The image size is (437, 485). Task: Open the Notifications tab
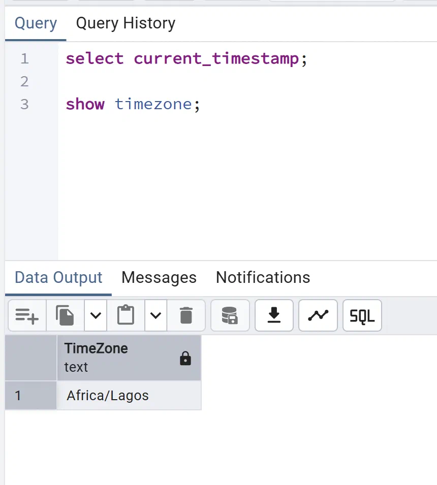pos(263,277)
